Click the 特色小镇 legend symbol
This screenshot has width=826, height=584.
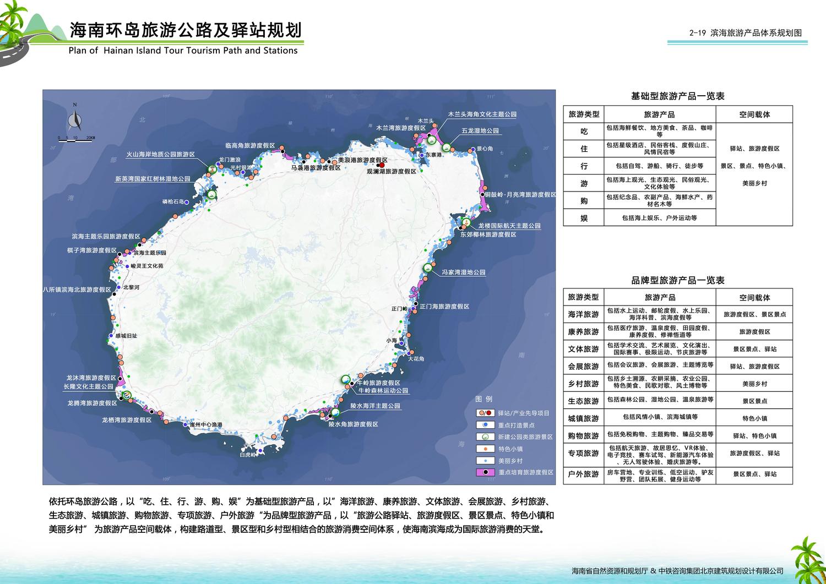click(485, 449)
